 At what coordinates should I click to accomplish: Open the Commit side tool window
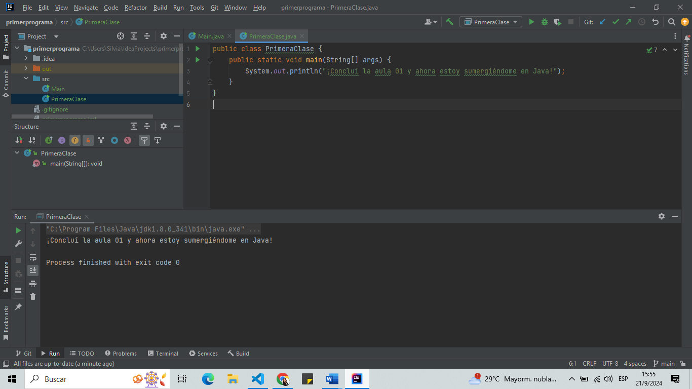coord(6,83)
